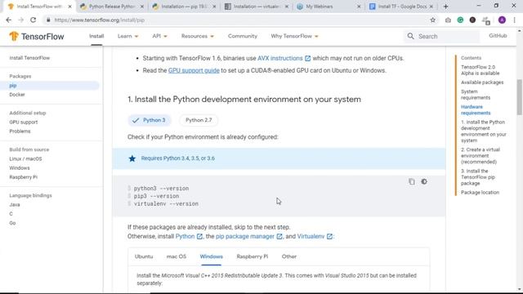Select the Windows tab

[211, 256]
